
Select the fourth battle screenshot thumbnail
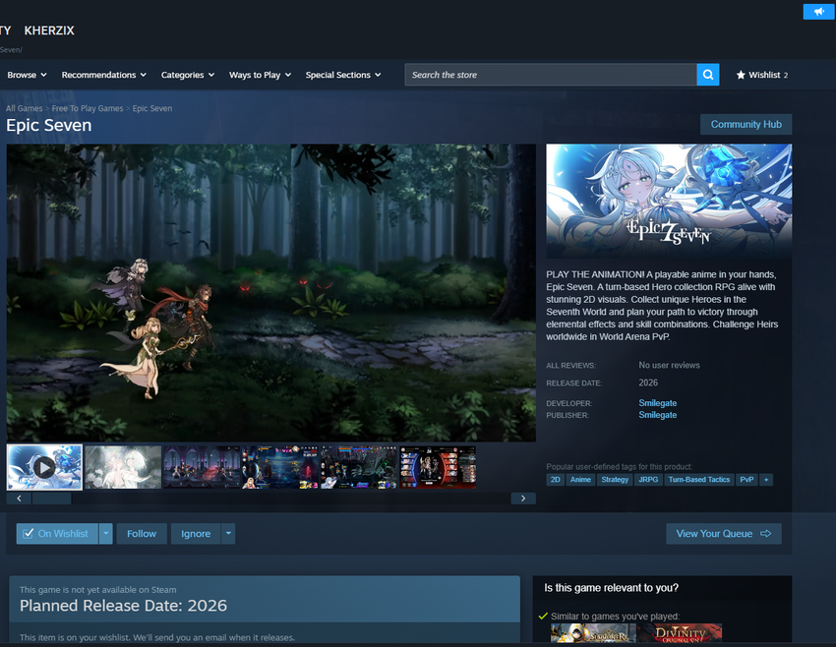pos(280,467)
